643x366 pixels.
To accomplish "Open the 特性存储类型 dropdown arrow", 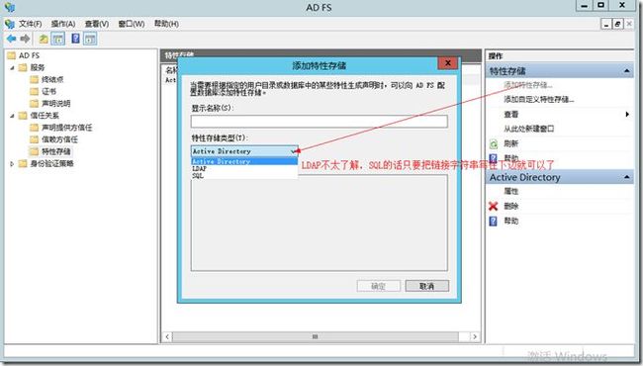I will 294,151.
